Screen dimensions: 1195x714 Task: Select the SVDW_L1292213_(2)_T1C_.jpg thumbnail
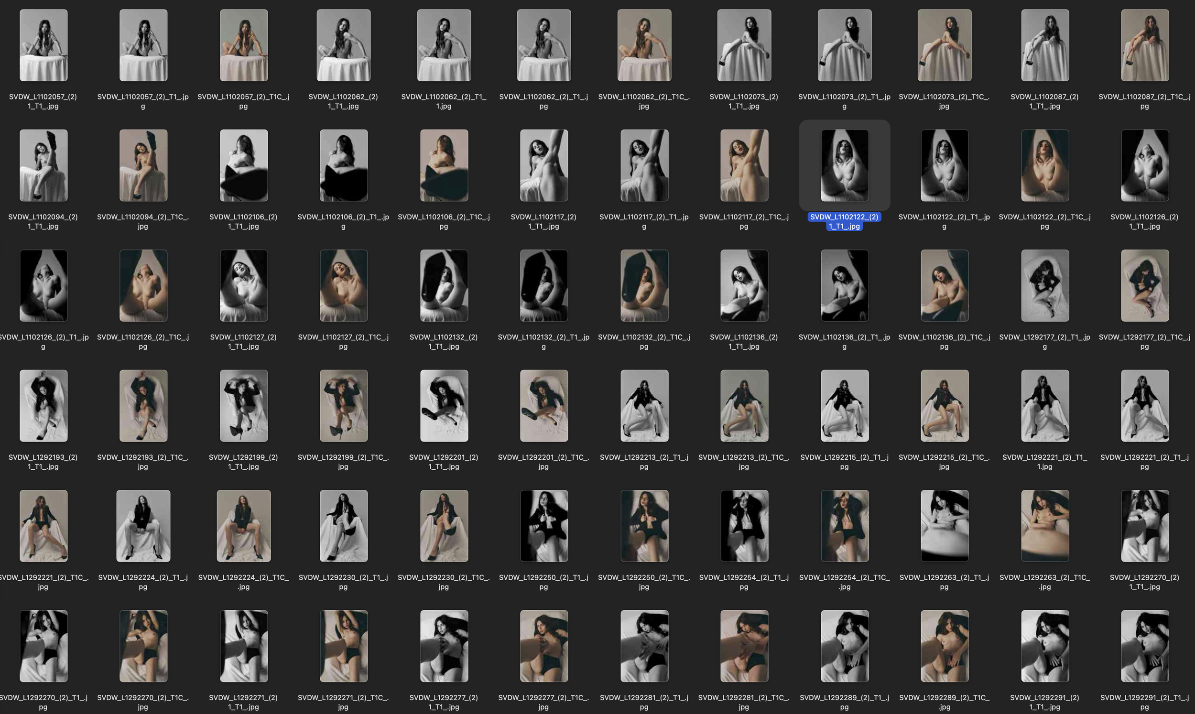[x=744, y=406]
